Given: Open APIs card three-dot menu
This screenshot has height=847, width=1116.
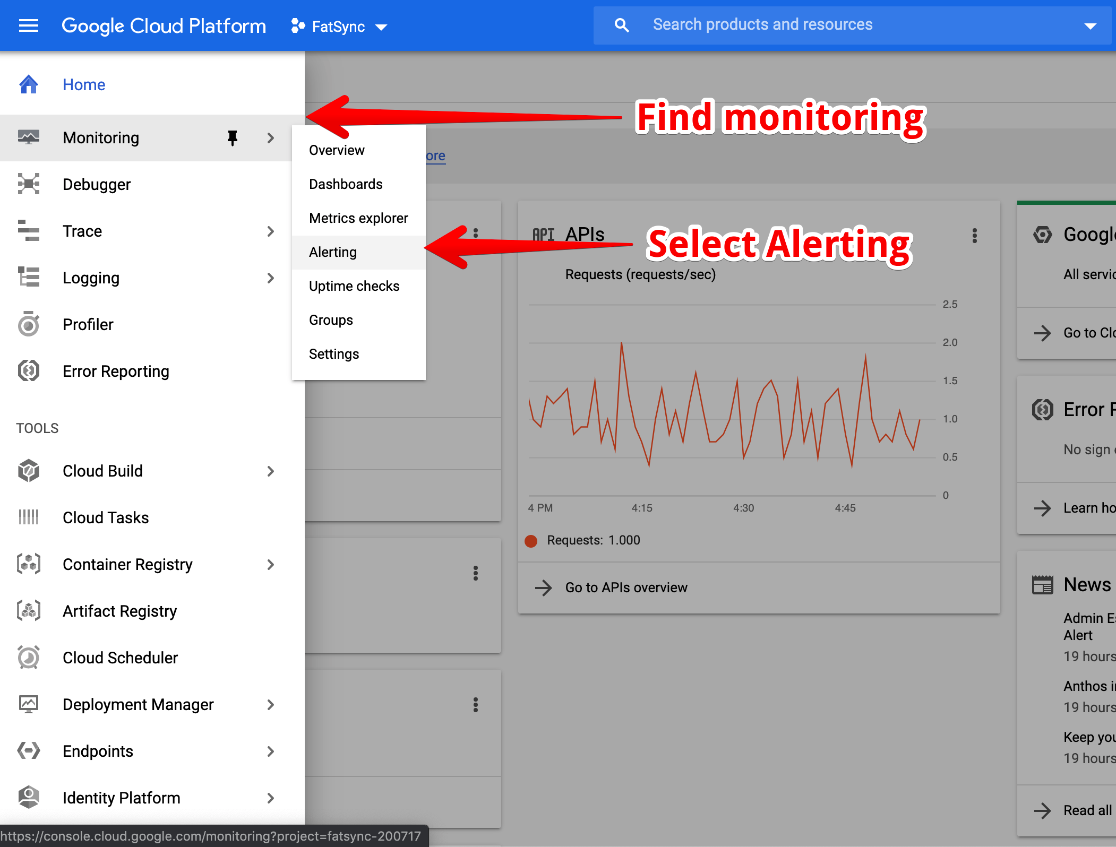Looking at the screenshot, I should click(x=974, y=236).
